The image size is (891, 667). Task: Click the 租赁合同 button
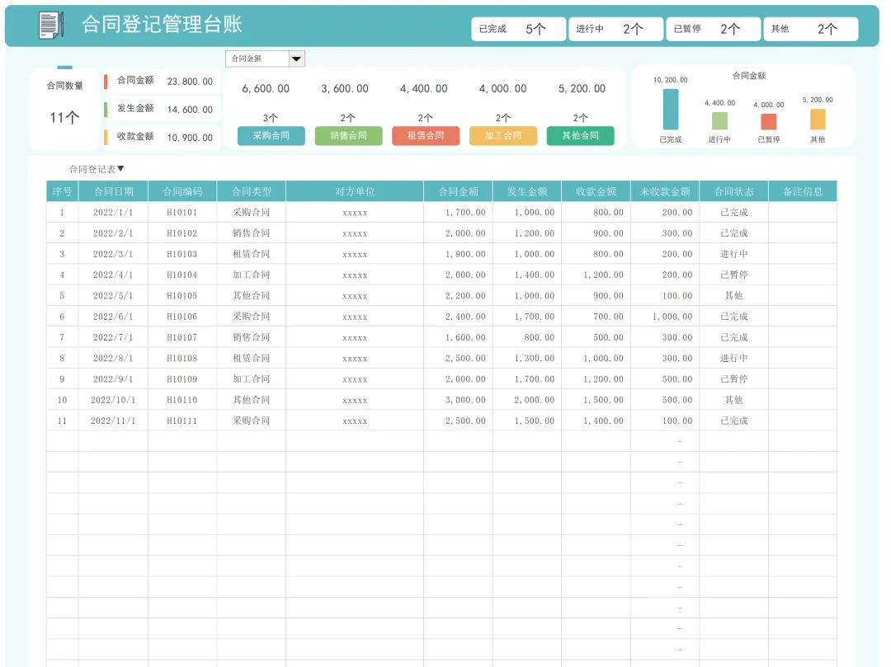pyautogui.click(x=426, y=136)
